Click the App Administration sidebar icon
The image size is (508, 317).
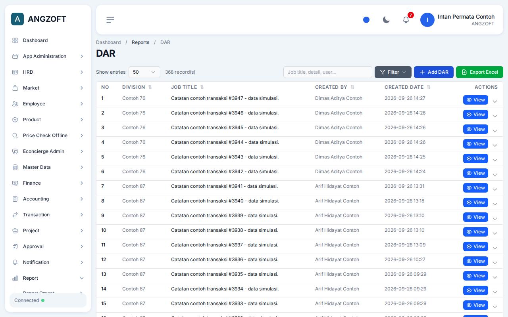(15, 56)
